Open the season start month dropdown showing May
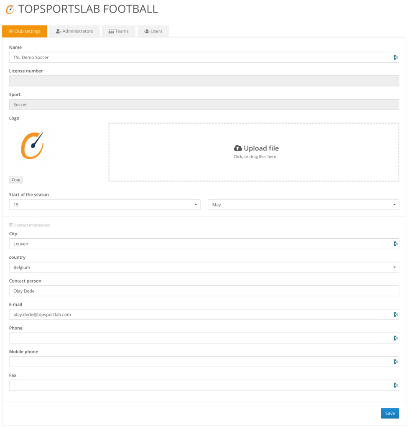 pos(303,204)
